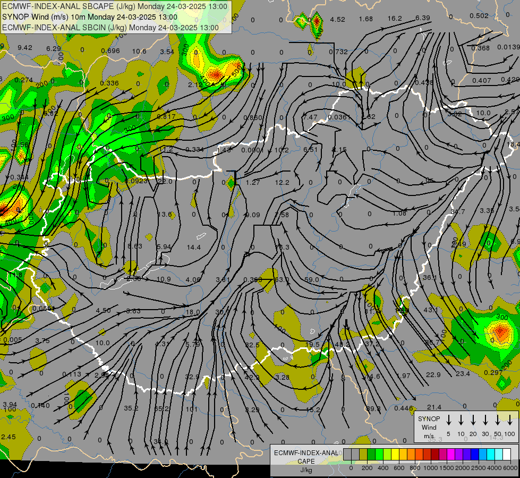Click the map value 21.4
Viewport: 520px width, 478px height.
[x=434, y=407]
